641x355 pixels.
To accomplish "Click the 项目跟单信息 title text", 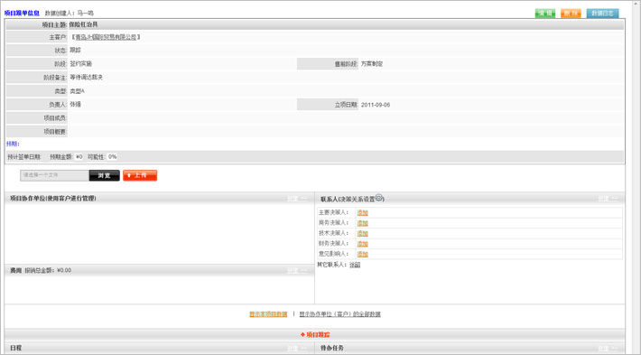I will point(22,13).
